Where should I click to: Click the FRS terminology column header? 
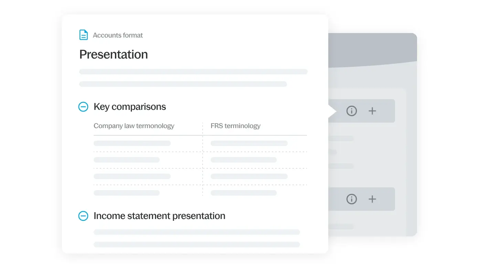click(235, 126)
